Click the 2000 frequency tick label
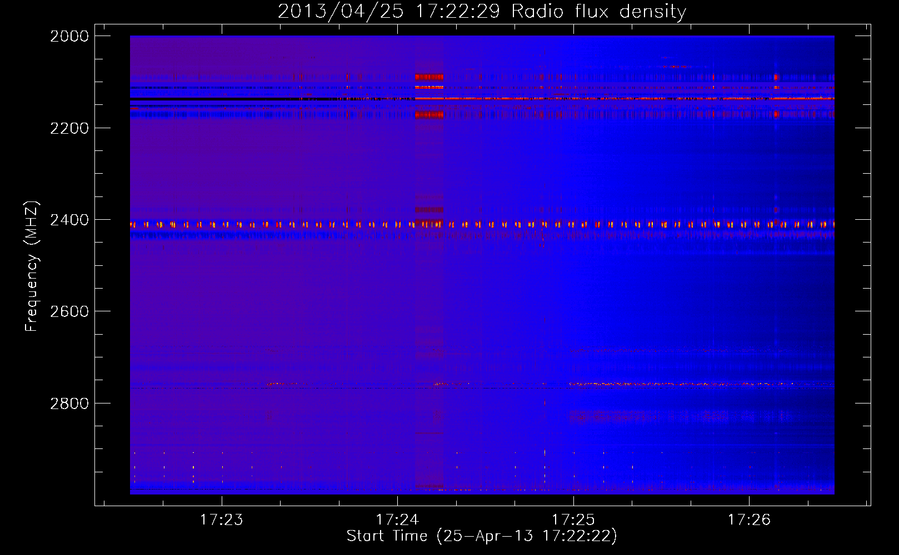This screenshot has height=555, width=899. coord(69,36)
